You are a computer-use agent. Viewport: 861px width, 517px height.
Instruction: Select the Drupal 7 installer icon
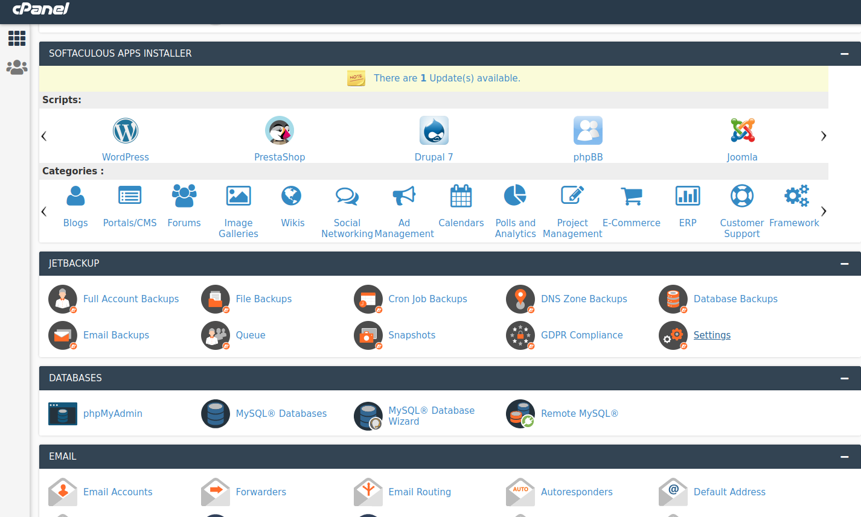pos(434,130)
